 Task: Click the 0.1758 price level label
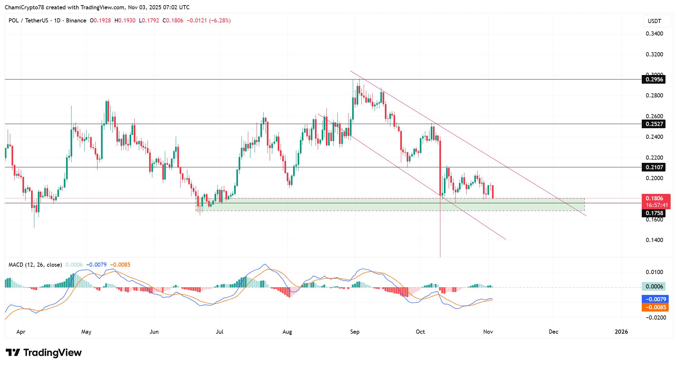(653, 213)
